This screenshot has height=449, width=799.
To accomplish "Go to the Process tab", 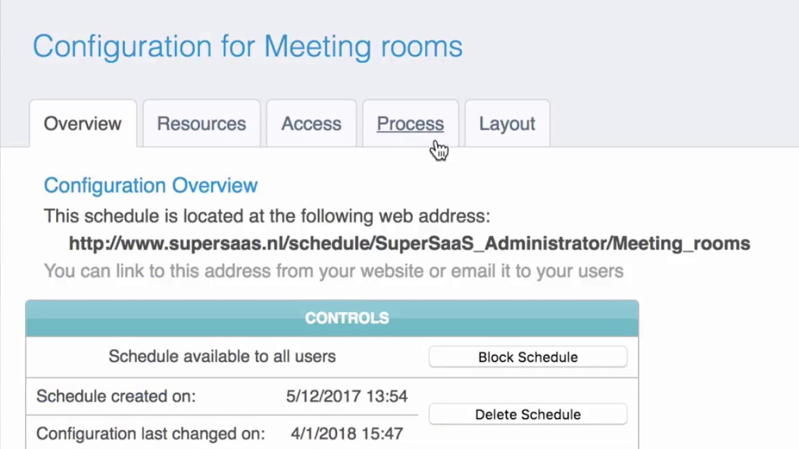I will 410,123.
